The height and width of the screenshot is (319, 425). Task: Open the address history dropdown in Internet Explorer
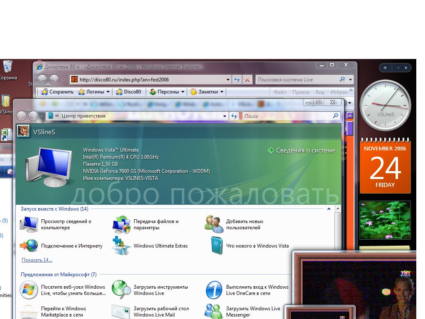click(x=228, y=80)
